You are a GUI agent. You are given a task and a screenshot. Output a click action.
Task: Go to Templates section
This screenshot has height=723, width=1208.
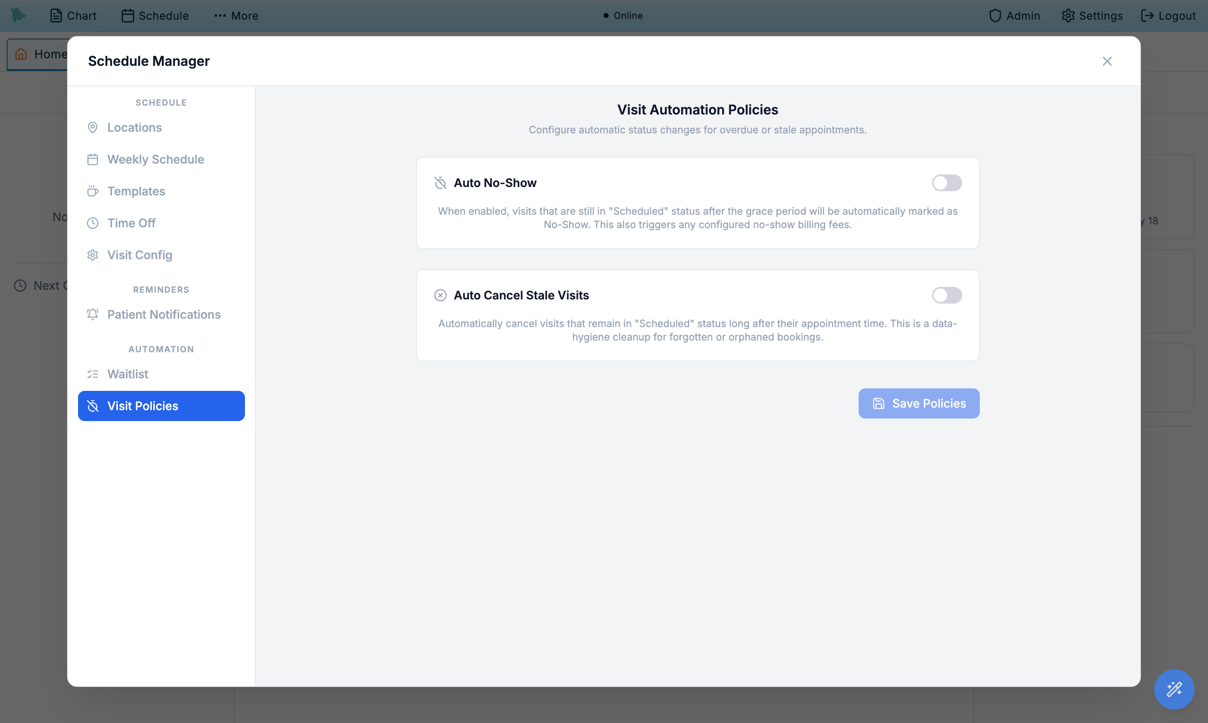click(x=161, y=192)
